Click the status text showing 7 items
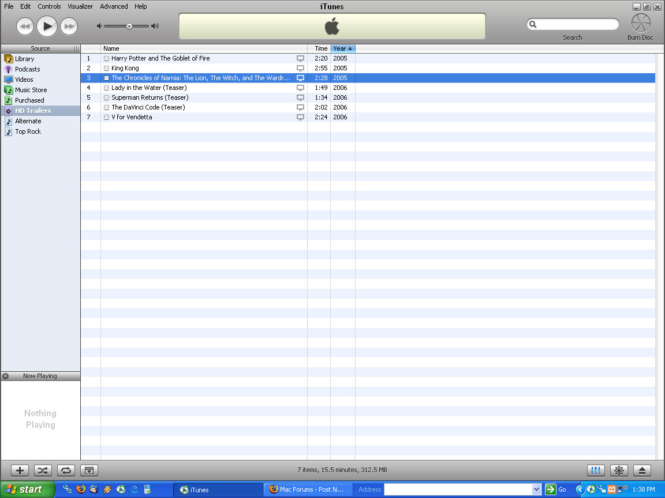The width and height of the screenshot is (665, 498). (x=342, y=470)
